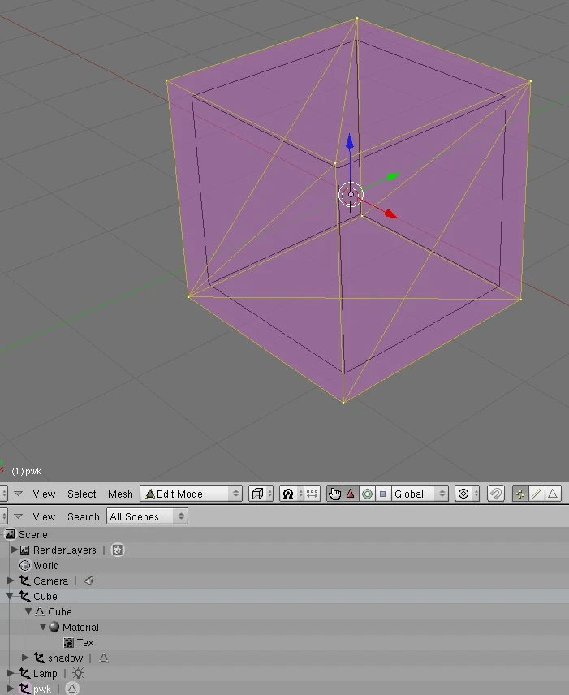Select the Camera label in outliner
The image size is (569, 695).
50,581
